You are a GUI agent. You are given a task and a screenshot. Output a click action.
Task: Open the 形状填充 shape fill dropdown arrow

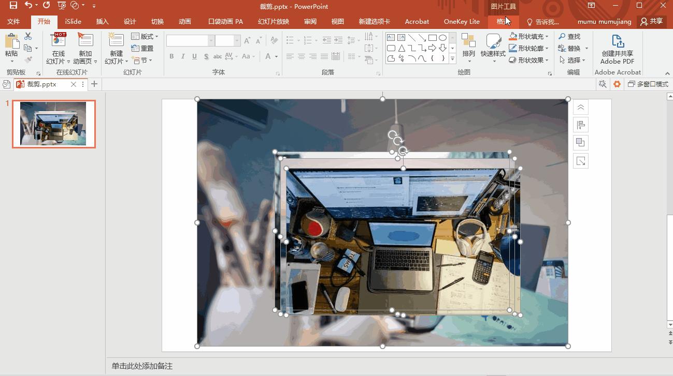pos(547,37)
